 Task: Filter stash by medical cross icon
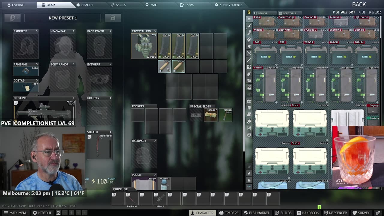point(249,67)
